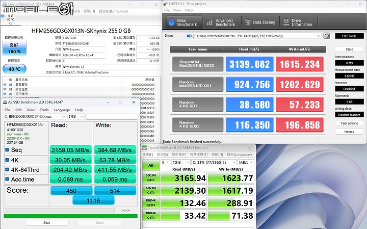
Task: Click the Sequential Max(256 KB) QD32 task button
Action: [198, 64]
